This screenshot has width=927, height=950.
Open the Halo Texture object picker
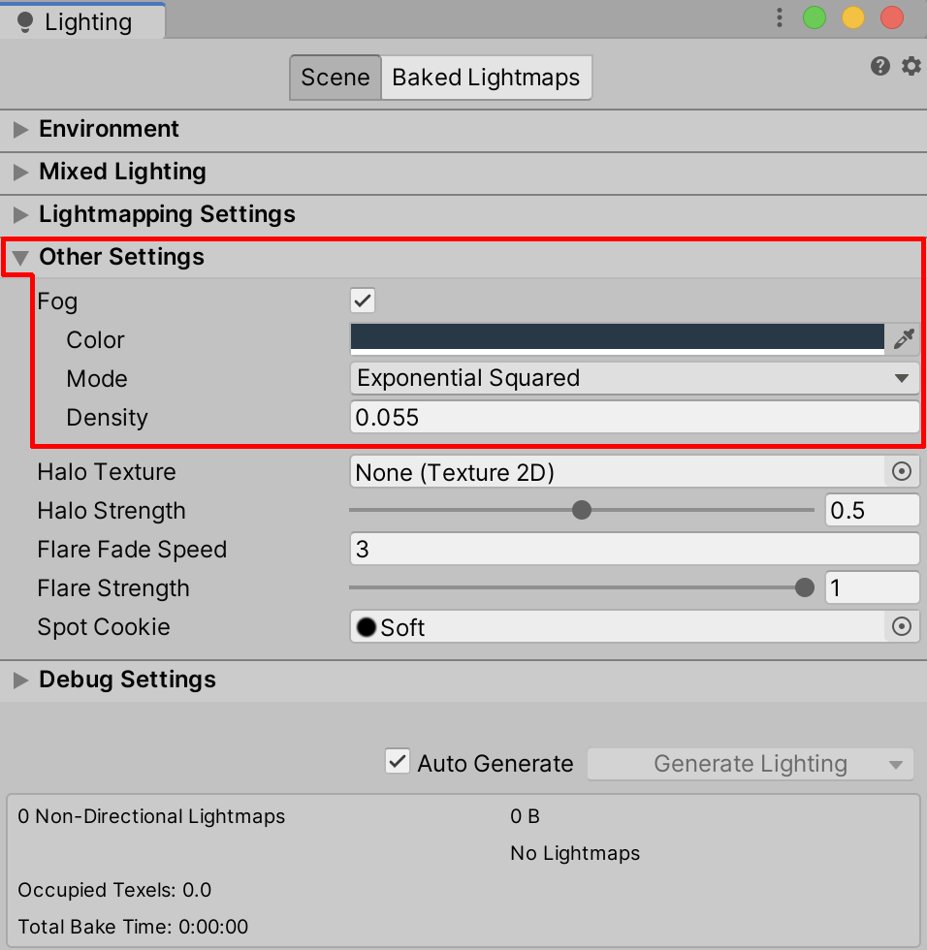(x=902, y=472)
